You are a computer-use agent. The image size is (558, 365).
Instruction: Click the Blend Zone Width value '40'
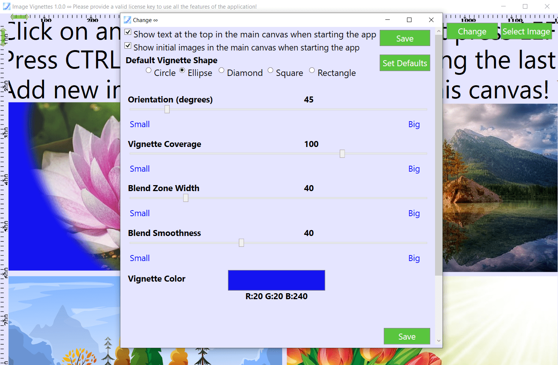click(309, 188)
